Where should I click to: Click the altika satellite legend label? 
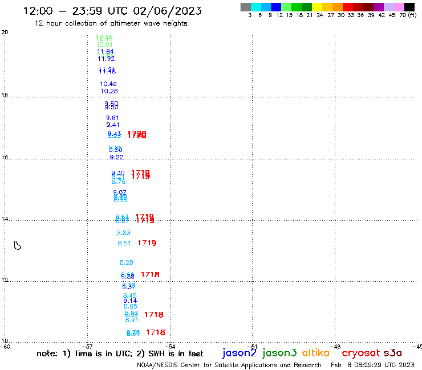316,352
